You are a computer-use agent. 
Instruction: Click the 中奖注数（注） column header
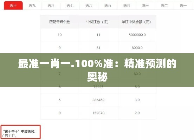(98, 22)
